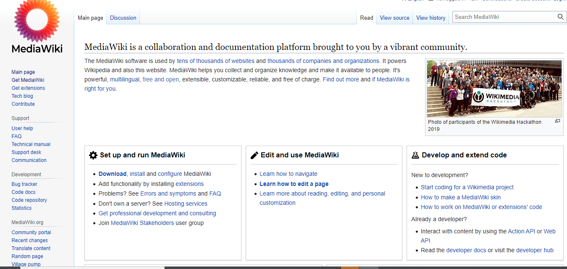
Task: Open the View source tab
Action: coord(394,18)
